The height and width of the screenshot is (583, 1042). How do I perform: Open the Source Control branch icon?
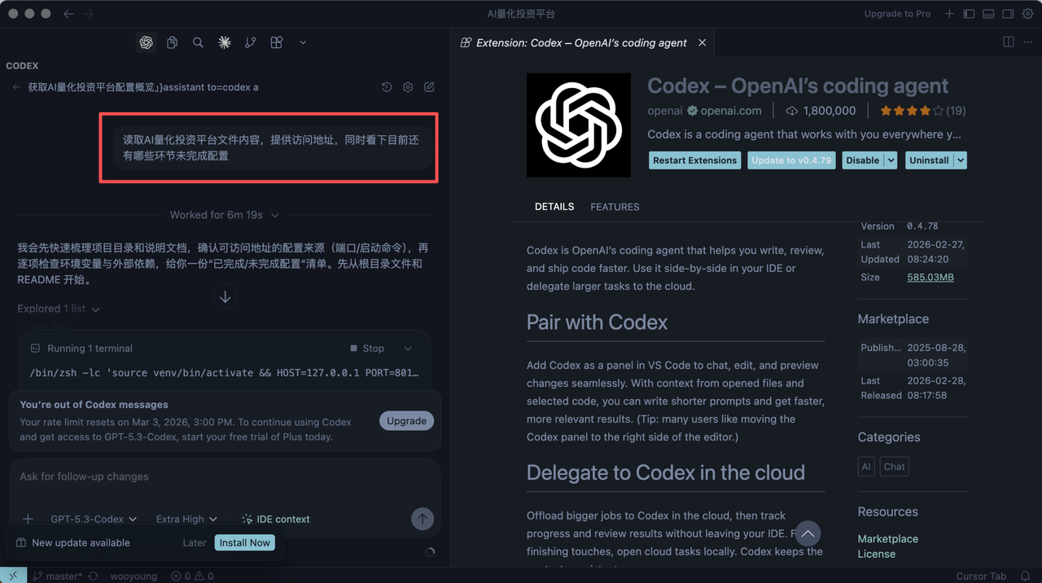pyautogui.click(x=250, y=42)
